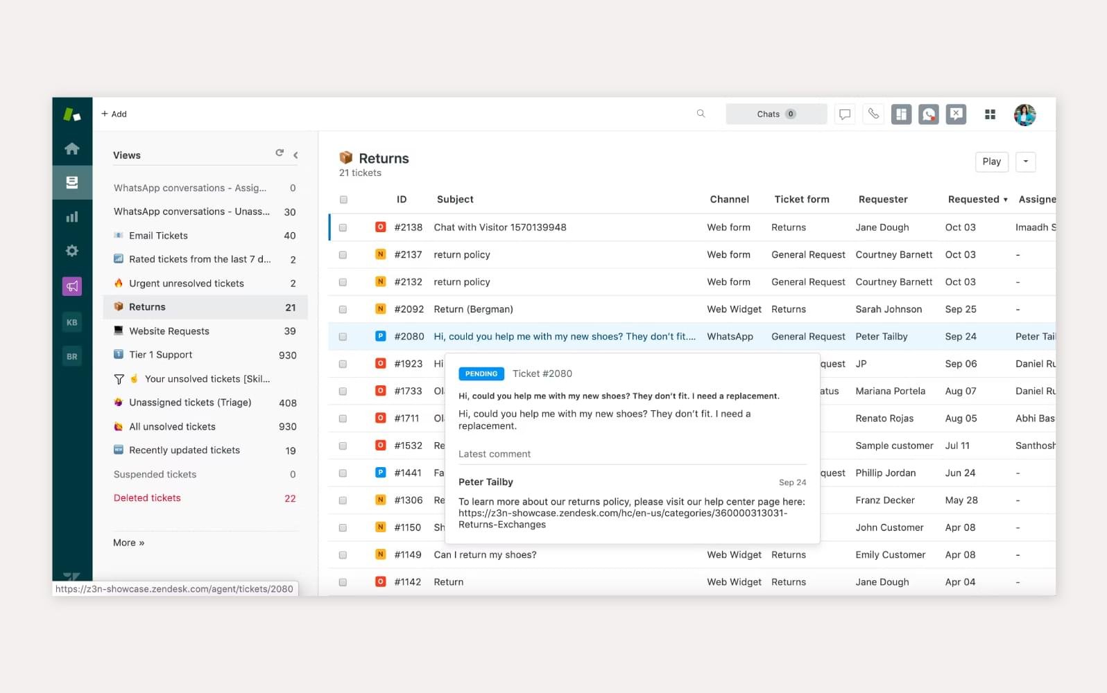The width and height of the screenshot is (1107, 693).
Task: Open the Home icon in sidebar
Action: 72,148
